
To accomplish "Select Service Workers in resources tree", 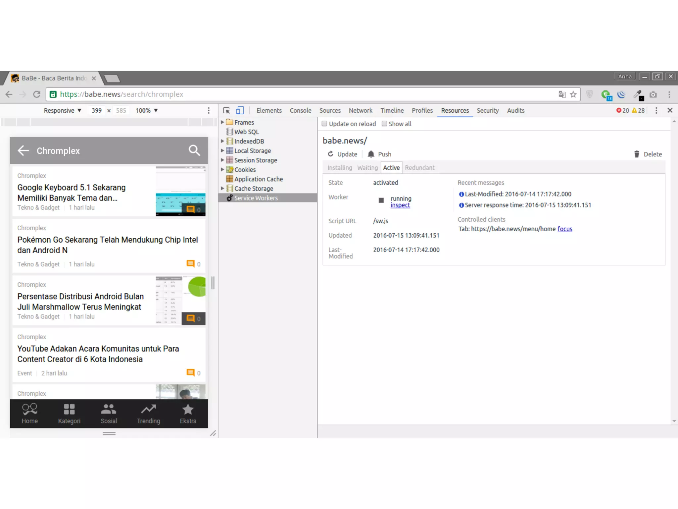I will (x=256, y=198).
